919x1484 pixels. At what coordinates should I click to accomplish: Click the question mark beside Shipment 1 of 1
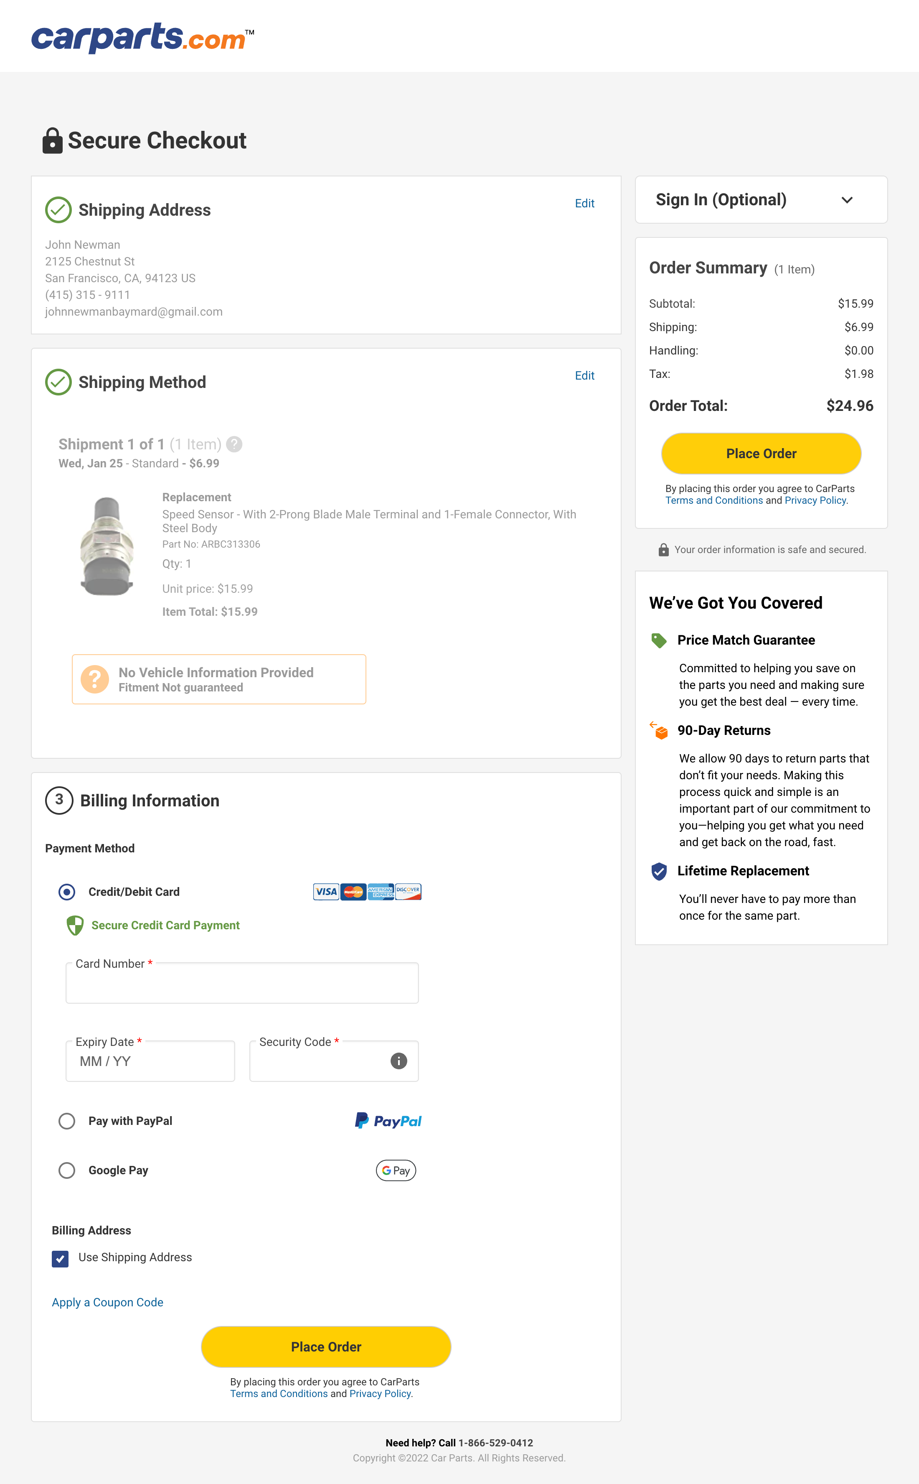pyautogui.click(x=234, y=445)
